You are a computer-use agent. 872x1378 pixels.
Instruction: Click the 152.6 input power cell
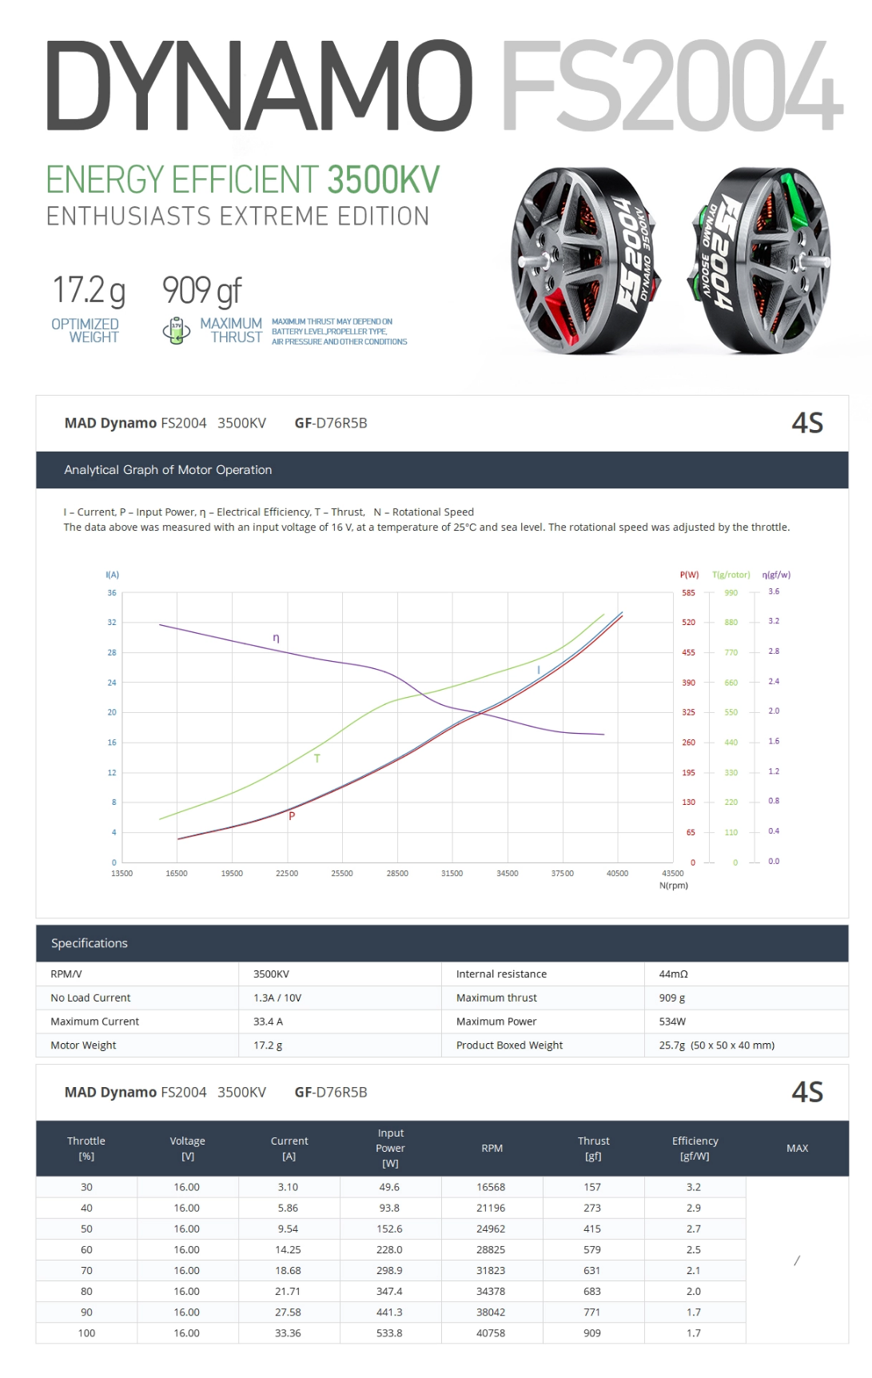[389, 1229]
